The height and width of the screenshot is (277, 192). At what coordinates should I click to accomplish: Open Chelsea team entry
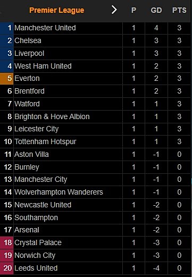[x=28, y=40]
